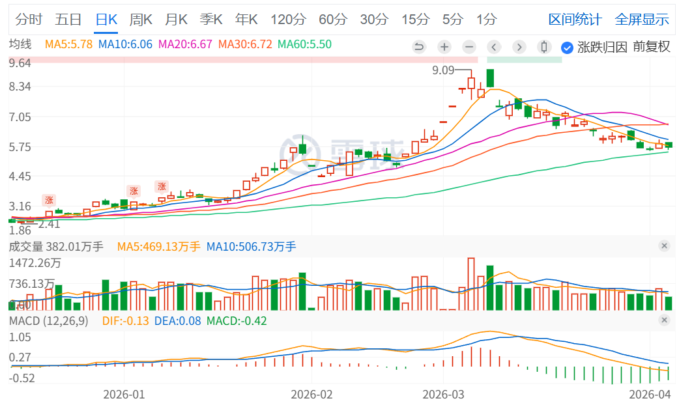
Task: Zoom out the chart with minus icon
Action: click(x=469, y=47)
